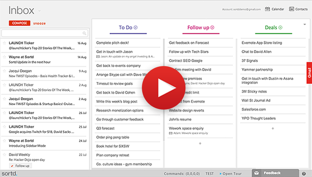312x177 pixels.
Task: Expand the top-right board menu arrow
Action: click(x=305, y=25)
